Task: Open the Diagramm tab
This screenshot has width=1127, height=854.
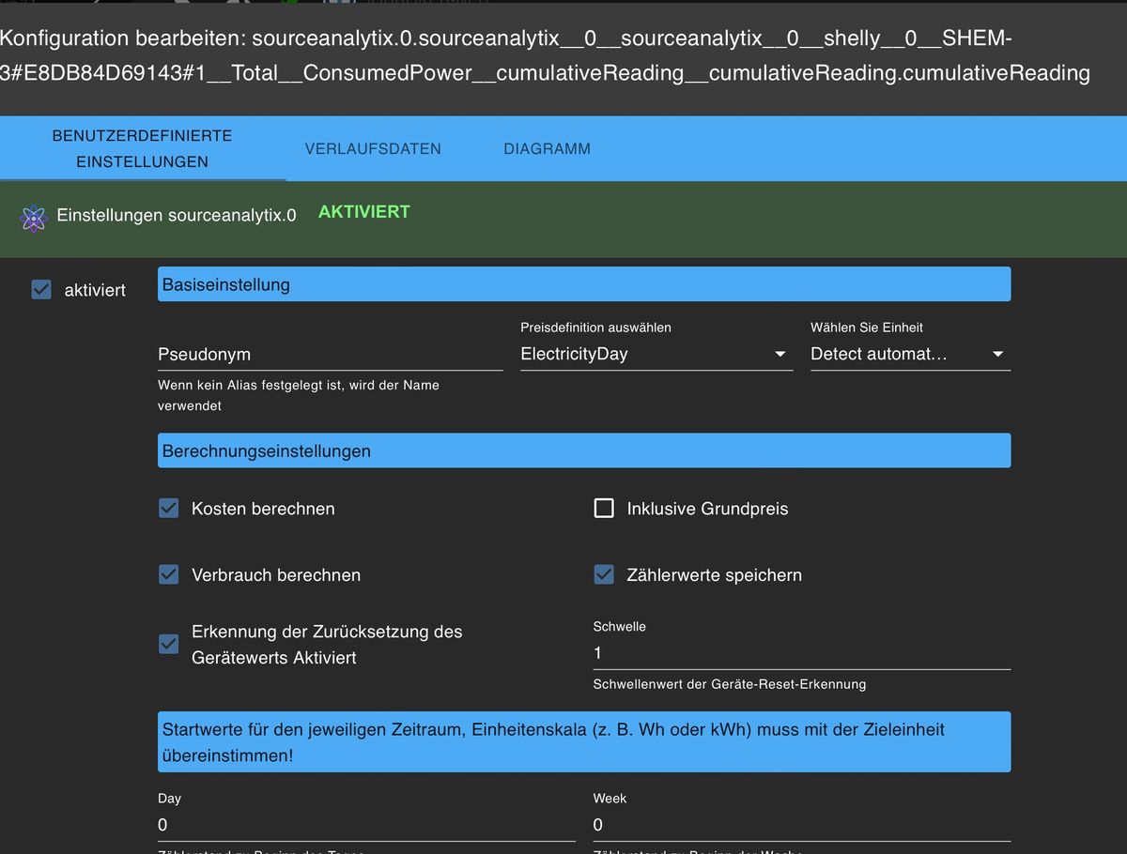Action: tap(547, 148)
